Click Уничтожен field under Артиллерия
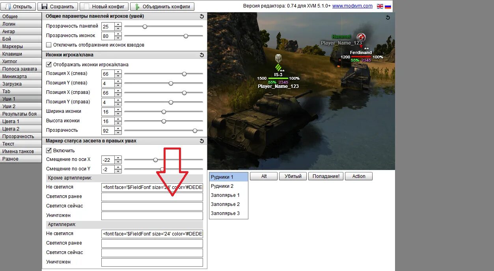This screenshot has width=494, height=271. pos(152,262)
